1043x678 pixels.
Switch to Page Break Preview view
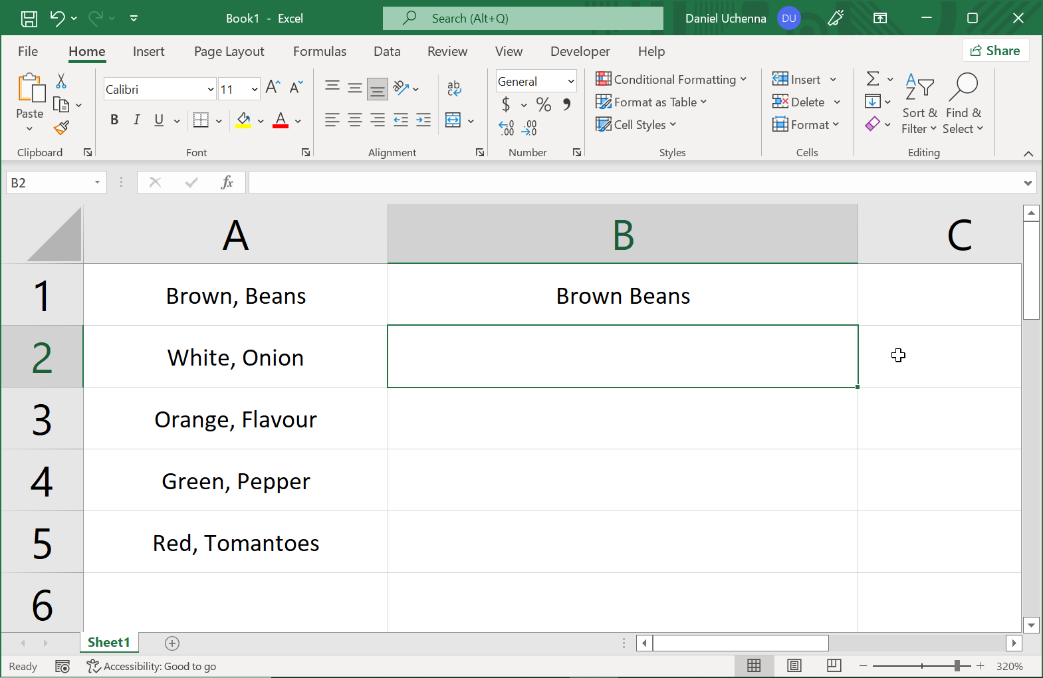click(834, 665)
